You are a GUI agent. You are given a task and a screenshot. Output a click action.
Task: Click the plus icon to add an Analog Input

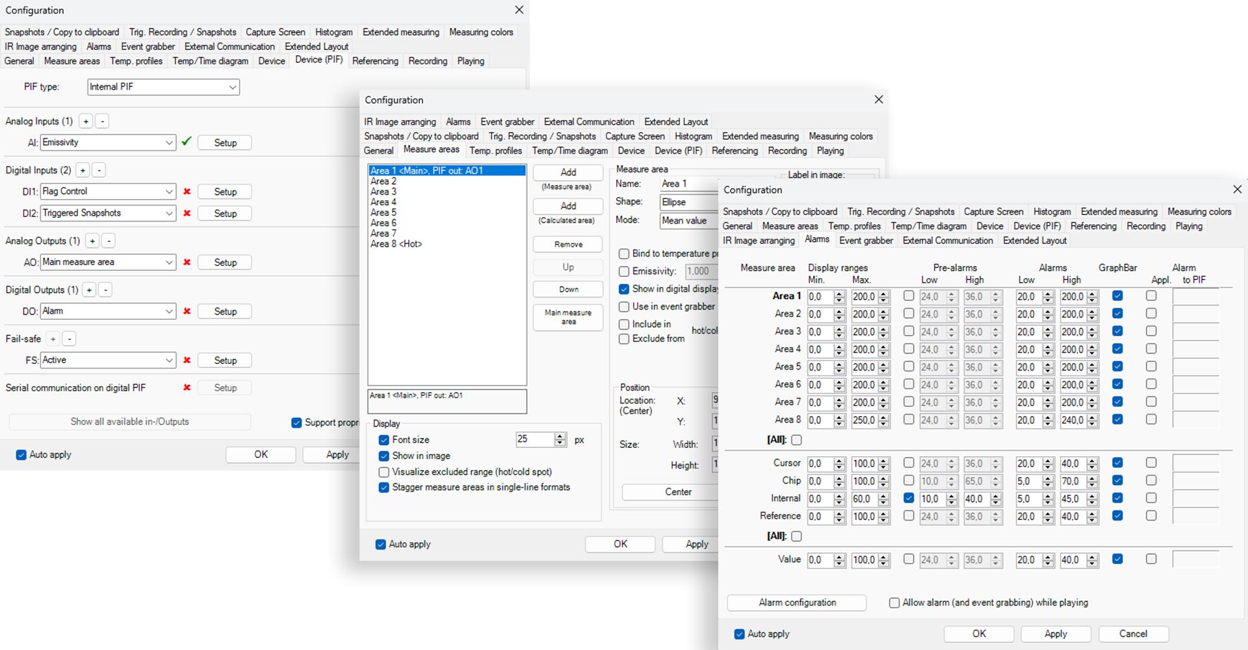pos(85,121)
